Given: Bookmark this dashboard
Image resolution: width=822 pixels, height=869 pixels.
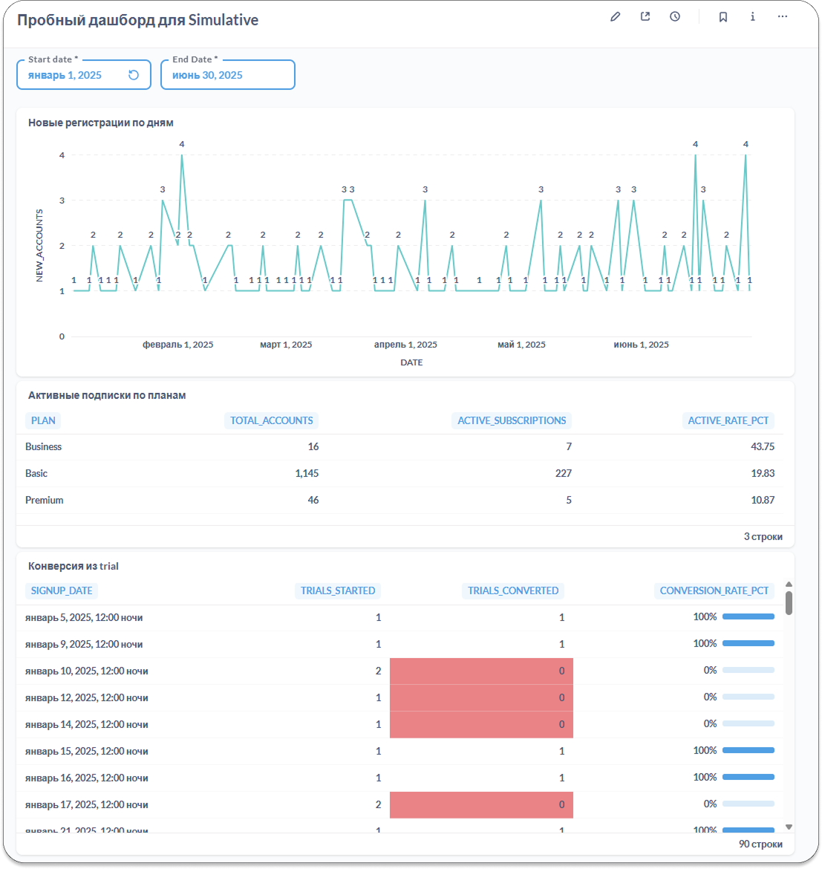Looking at the screenshot, I should point(722,17).
